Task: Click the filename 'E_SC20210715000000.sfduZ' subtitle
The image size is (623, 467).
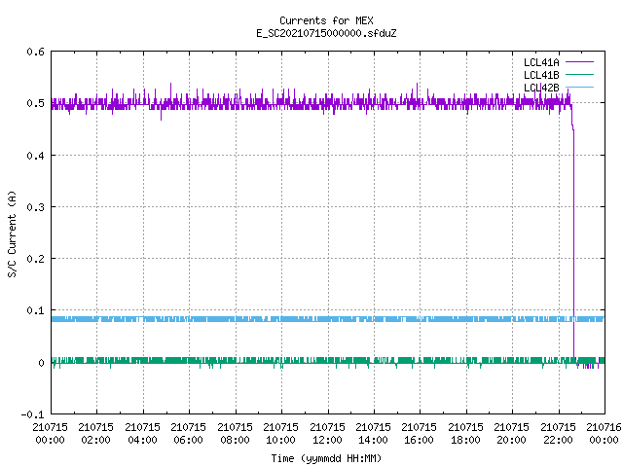Action: tap(326, 33)
